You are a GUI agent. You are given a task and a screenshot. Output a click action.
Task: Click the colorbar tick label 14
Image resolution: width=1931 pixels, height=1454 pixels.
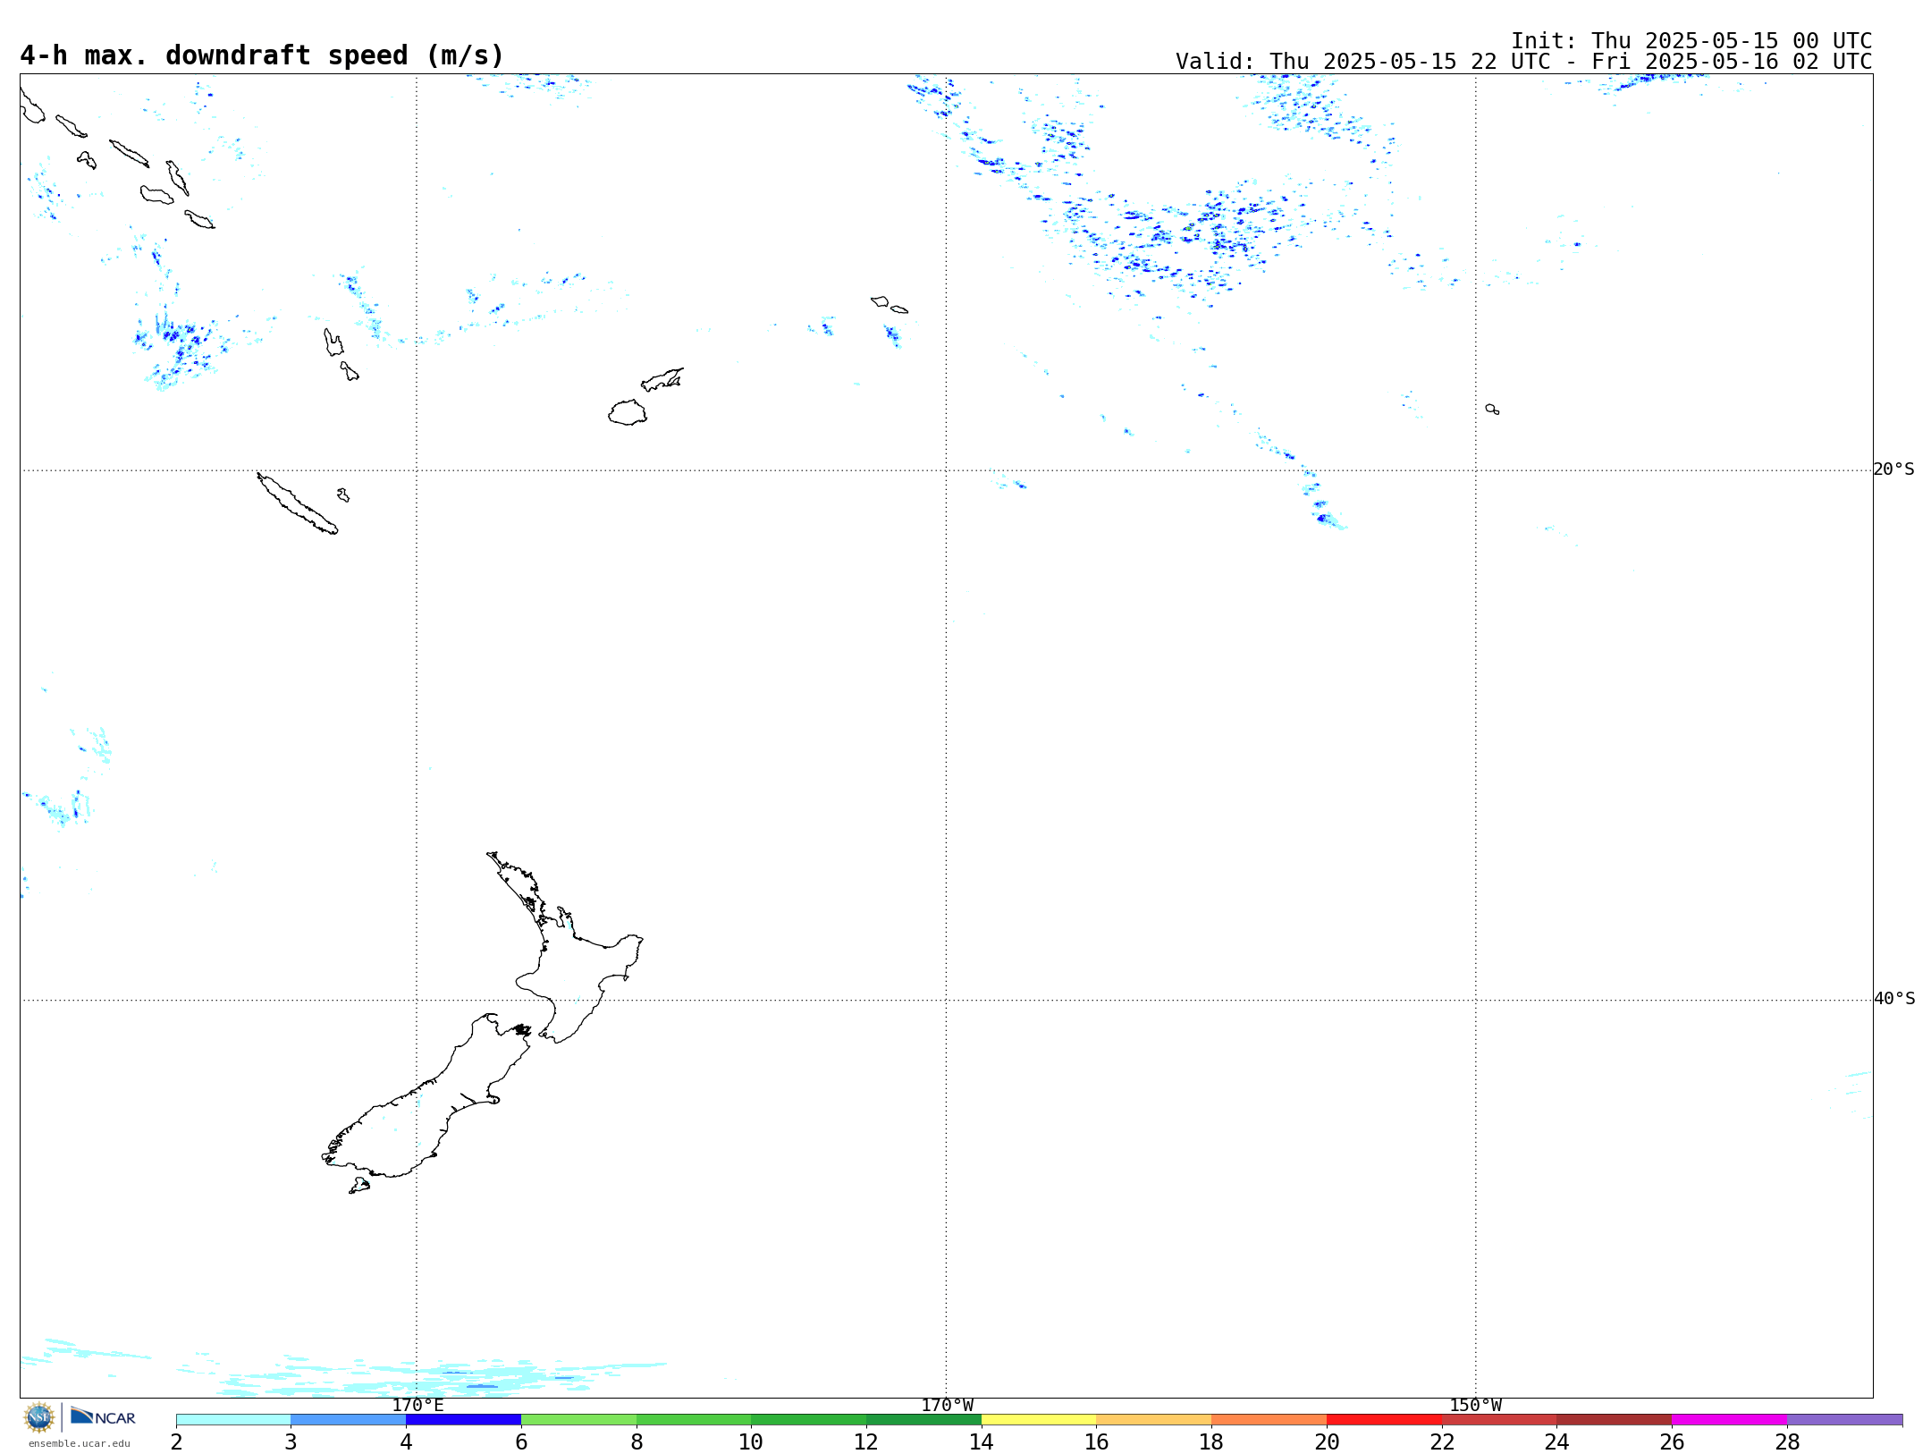coord(982,1442)
